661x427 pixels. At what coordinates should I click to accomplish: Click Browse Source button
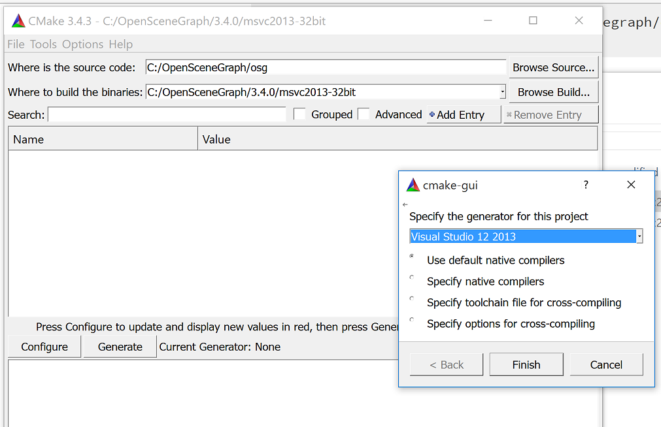[x=554, y=67]
